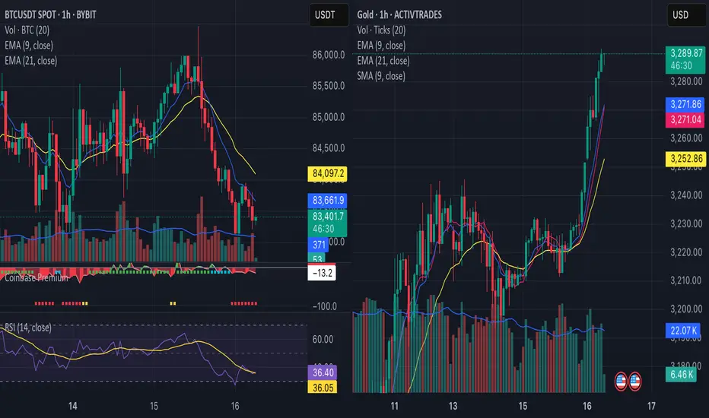The height and width of the screenshot is (418, 709).
Task: Select EMA (21, close) on BTC chart
Action: (30, 61)
